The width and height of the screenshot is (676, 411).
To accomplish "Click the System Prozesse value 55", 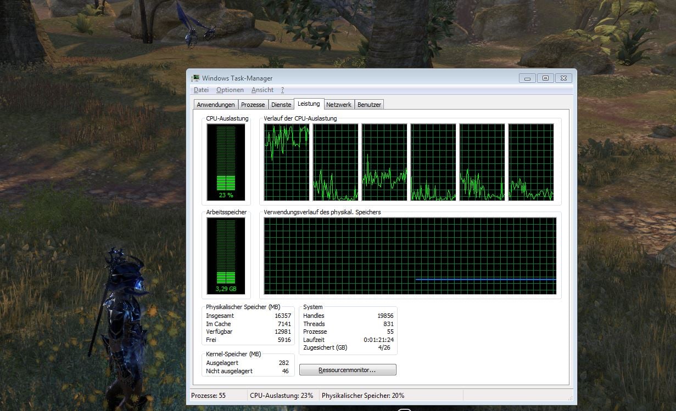I will point(390,332).
